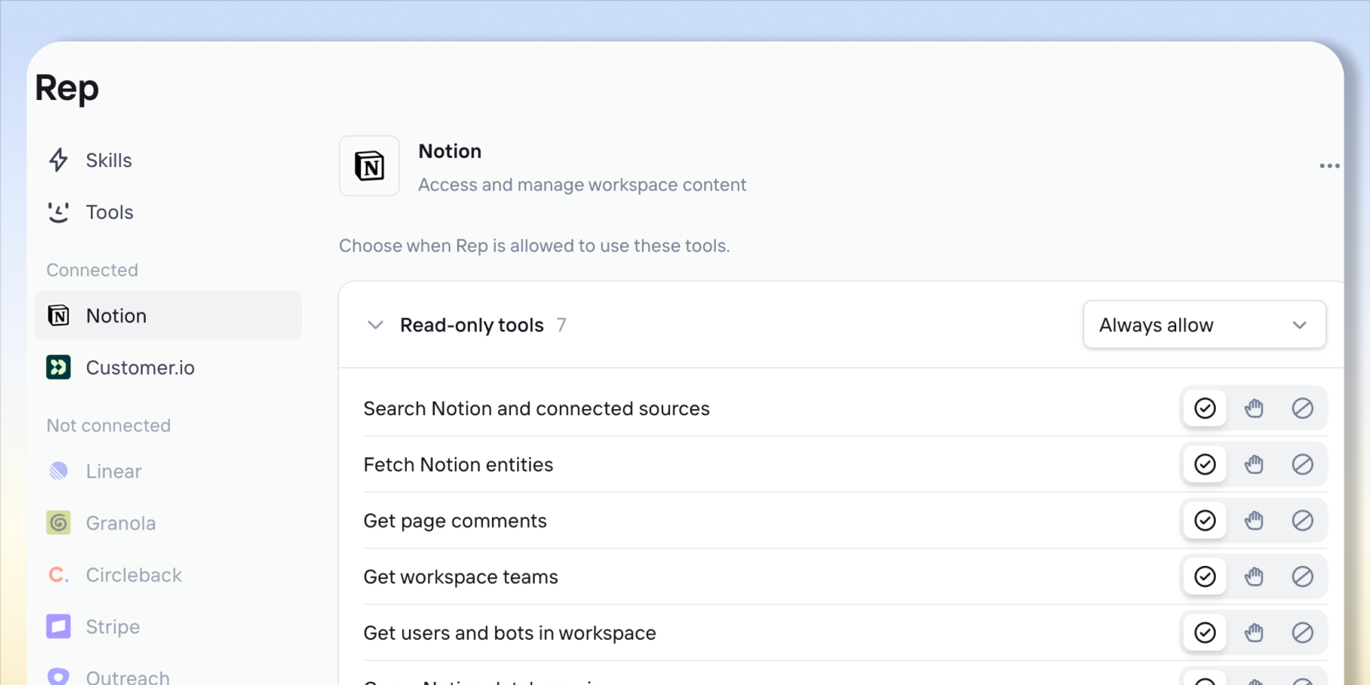Go to Skills in the sidebar
1370x685 pixels.
point(168,160)
